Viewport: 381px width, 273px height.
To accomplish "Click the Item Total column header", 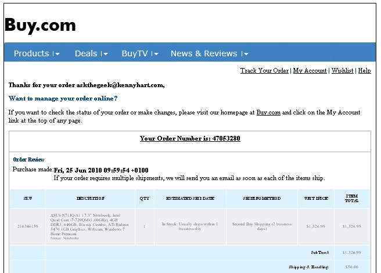I will 352,199.
